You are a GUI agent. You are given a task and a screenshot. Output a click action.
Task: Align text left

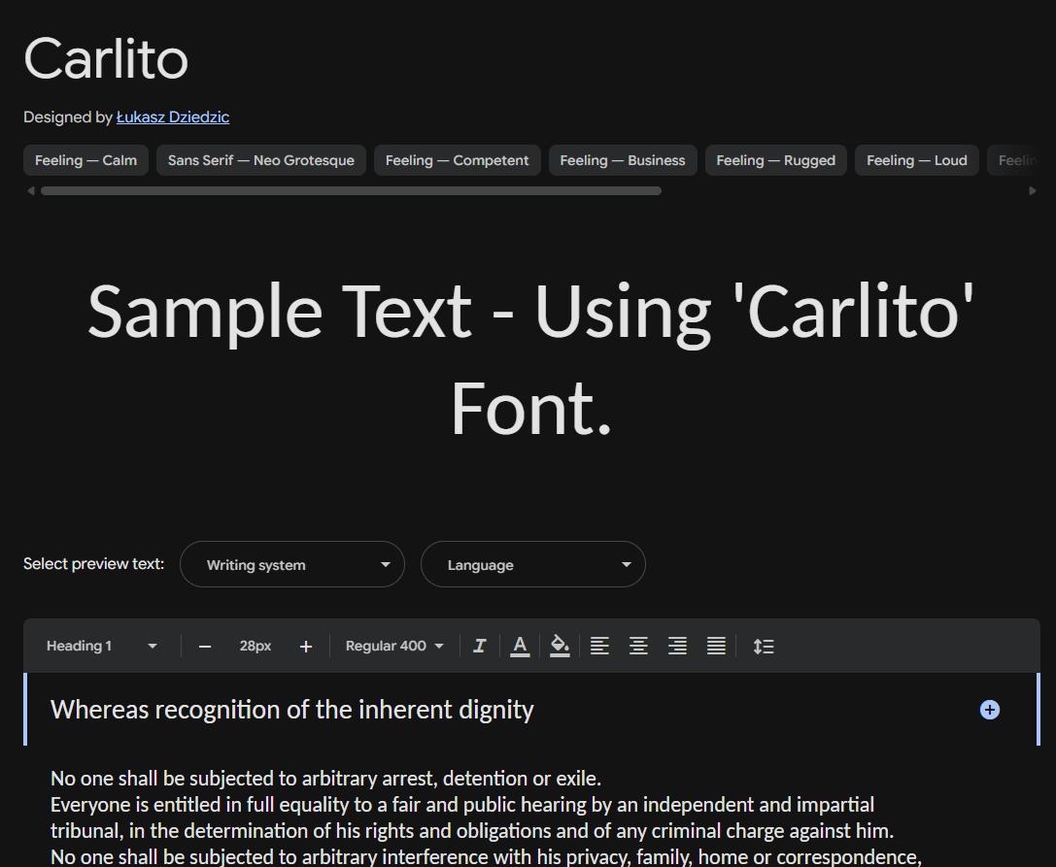599,647
